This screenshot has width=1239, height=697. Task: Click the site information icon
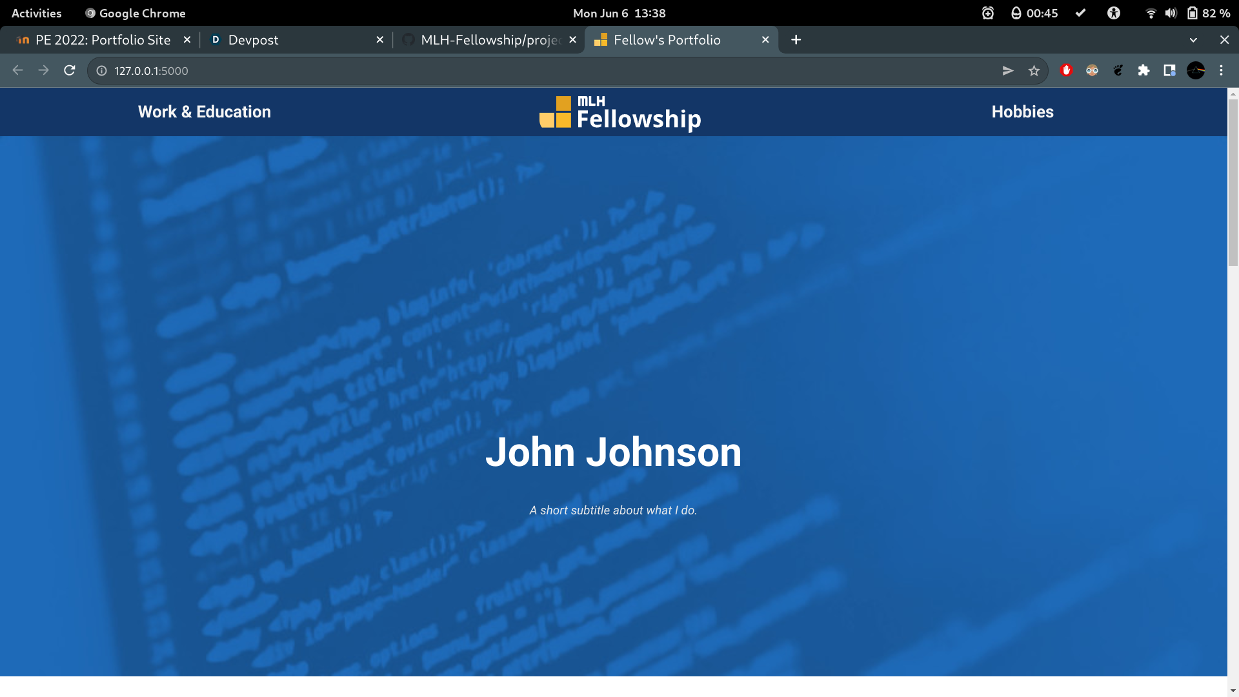pos(101,71)
